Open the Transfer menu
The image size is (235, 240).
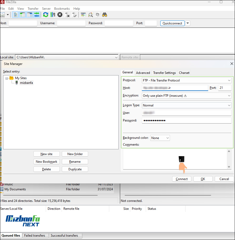pyautogui.click(x=33, y=9)
